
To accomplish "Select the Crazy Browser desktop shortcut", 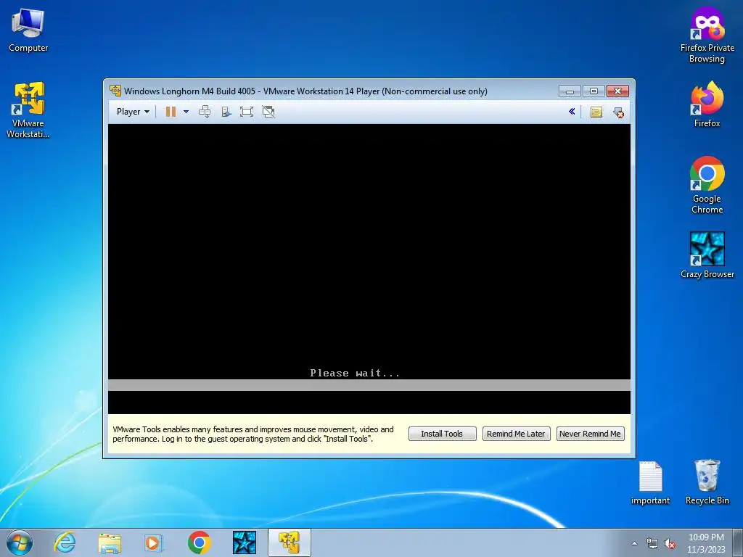I will pyautogui.click(x=707, y=255).
